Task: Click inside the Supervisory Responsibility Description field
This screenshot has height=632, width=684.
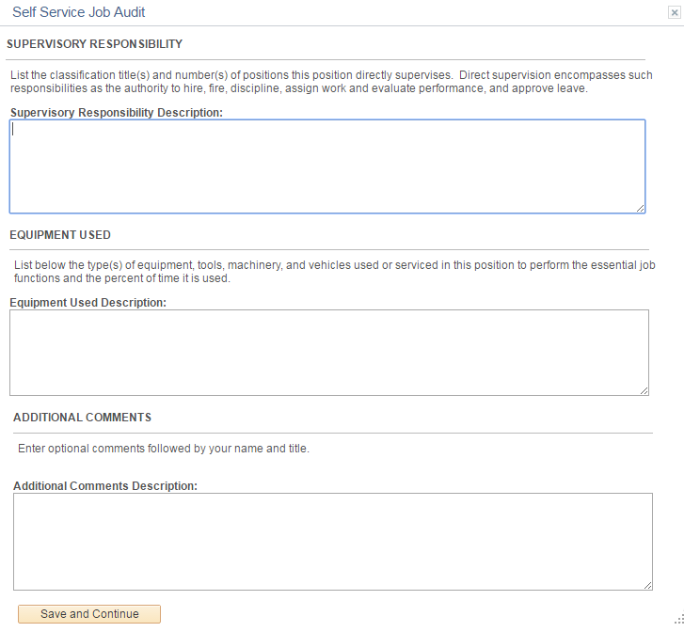Action: (x=326, y=166)
